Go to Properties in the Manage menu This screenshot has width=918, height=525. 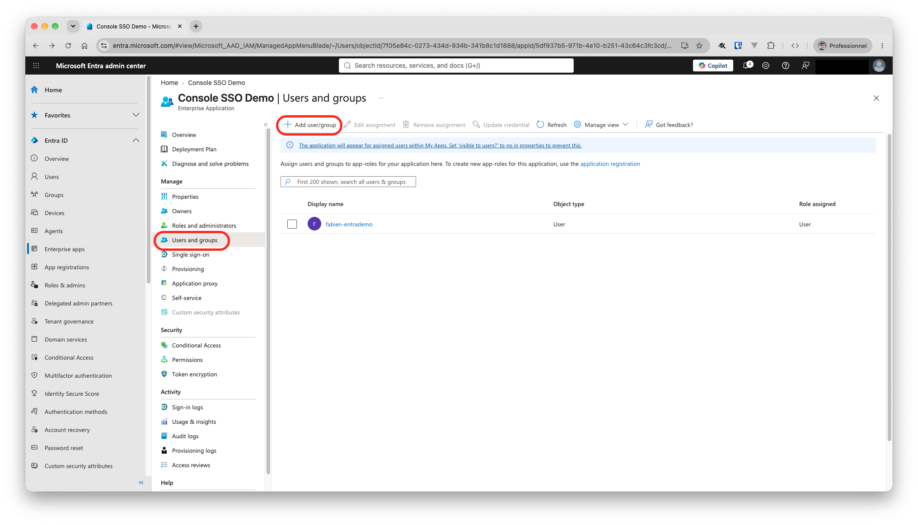click(x=185, y=197)
